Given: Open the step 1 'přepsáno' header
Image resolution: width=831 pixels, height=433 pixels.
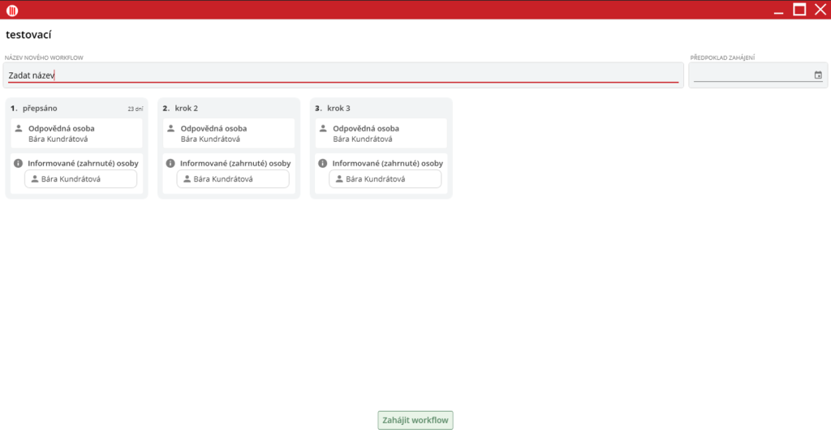Looking at the screenshot, I should [40, 108].
